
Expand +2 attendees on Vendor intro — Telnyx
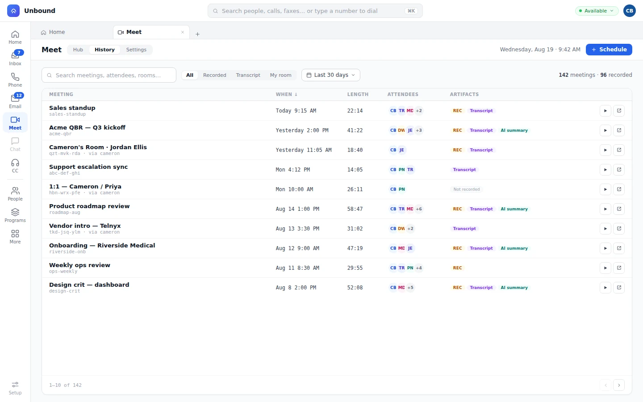[x=410, y=229]
